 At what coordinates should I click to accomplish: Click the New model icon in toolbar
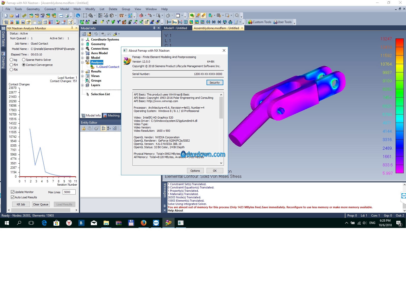coord(6,16)
